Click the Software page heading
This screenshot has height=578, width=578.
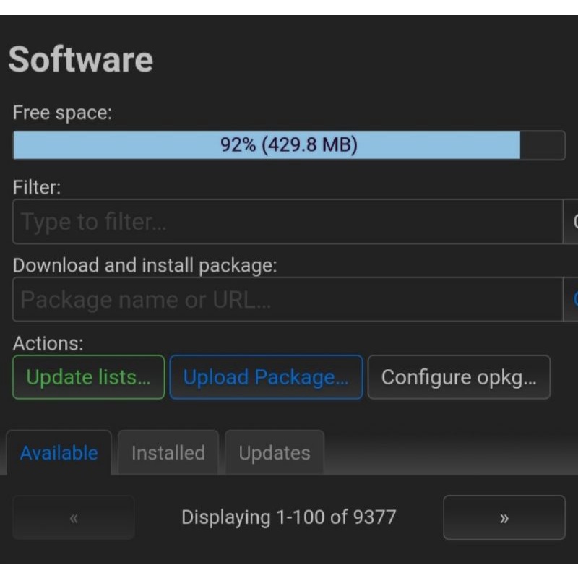80,59
